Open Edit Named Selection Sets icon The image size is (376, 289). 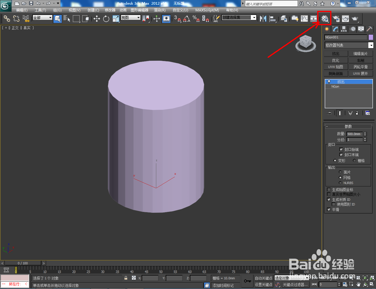pyautogui.click(x=216, y=19)
